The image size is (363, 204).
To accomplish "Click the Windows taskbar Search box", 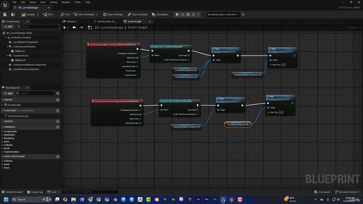I will (x=31, y=199).
